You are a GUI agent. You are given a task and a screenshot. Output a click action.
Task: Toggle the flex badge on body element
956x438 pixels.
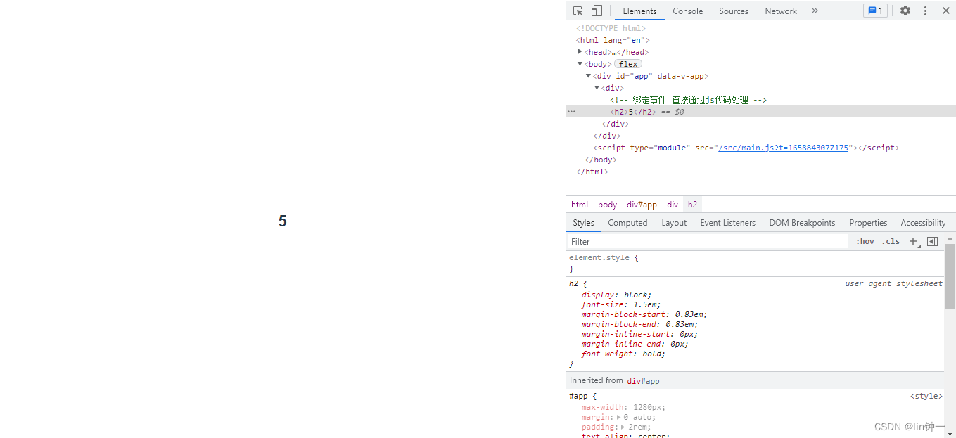(628, 64)
